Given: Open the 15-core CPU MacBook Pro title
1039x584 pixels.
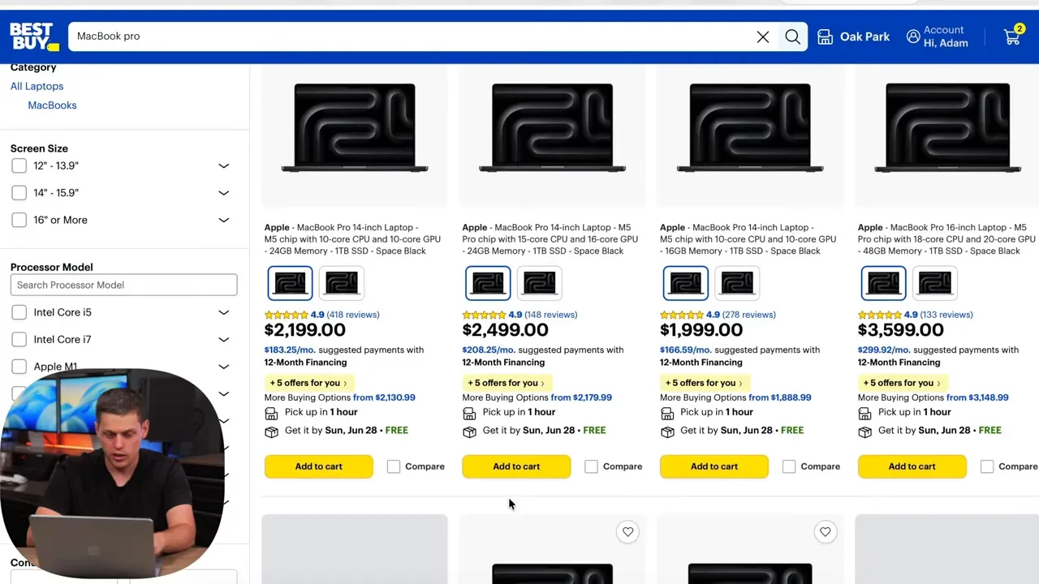Looking at the screenshot, I should (x=550, y=239).
